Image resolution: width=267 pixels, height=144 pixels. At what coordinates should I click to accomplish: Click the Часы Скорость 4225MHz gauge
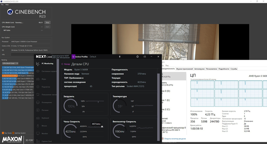click(70, 131)
